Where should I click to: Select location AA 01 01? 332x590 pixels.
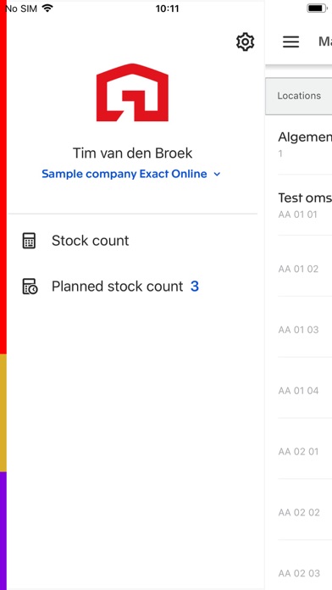point(305,205)
